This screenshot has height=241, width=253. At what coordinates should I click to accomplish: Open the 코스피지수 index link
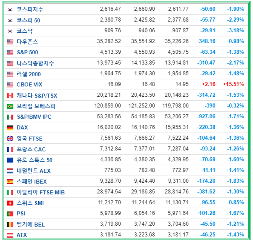tap(30, 9)
